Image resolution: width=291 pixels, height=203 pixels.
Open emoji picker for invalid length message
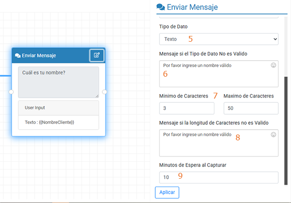coord(274,135)
